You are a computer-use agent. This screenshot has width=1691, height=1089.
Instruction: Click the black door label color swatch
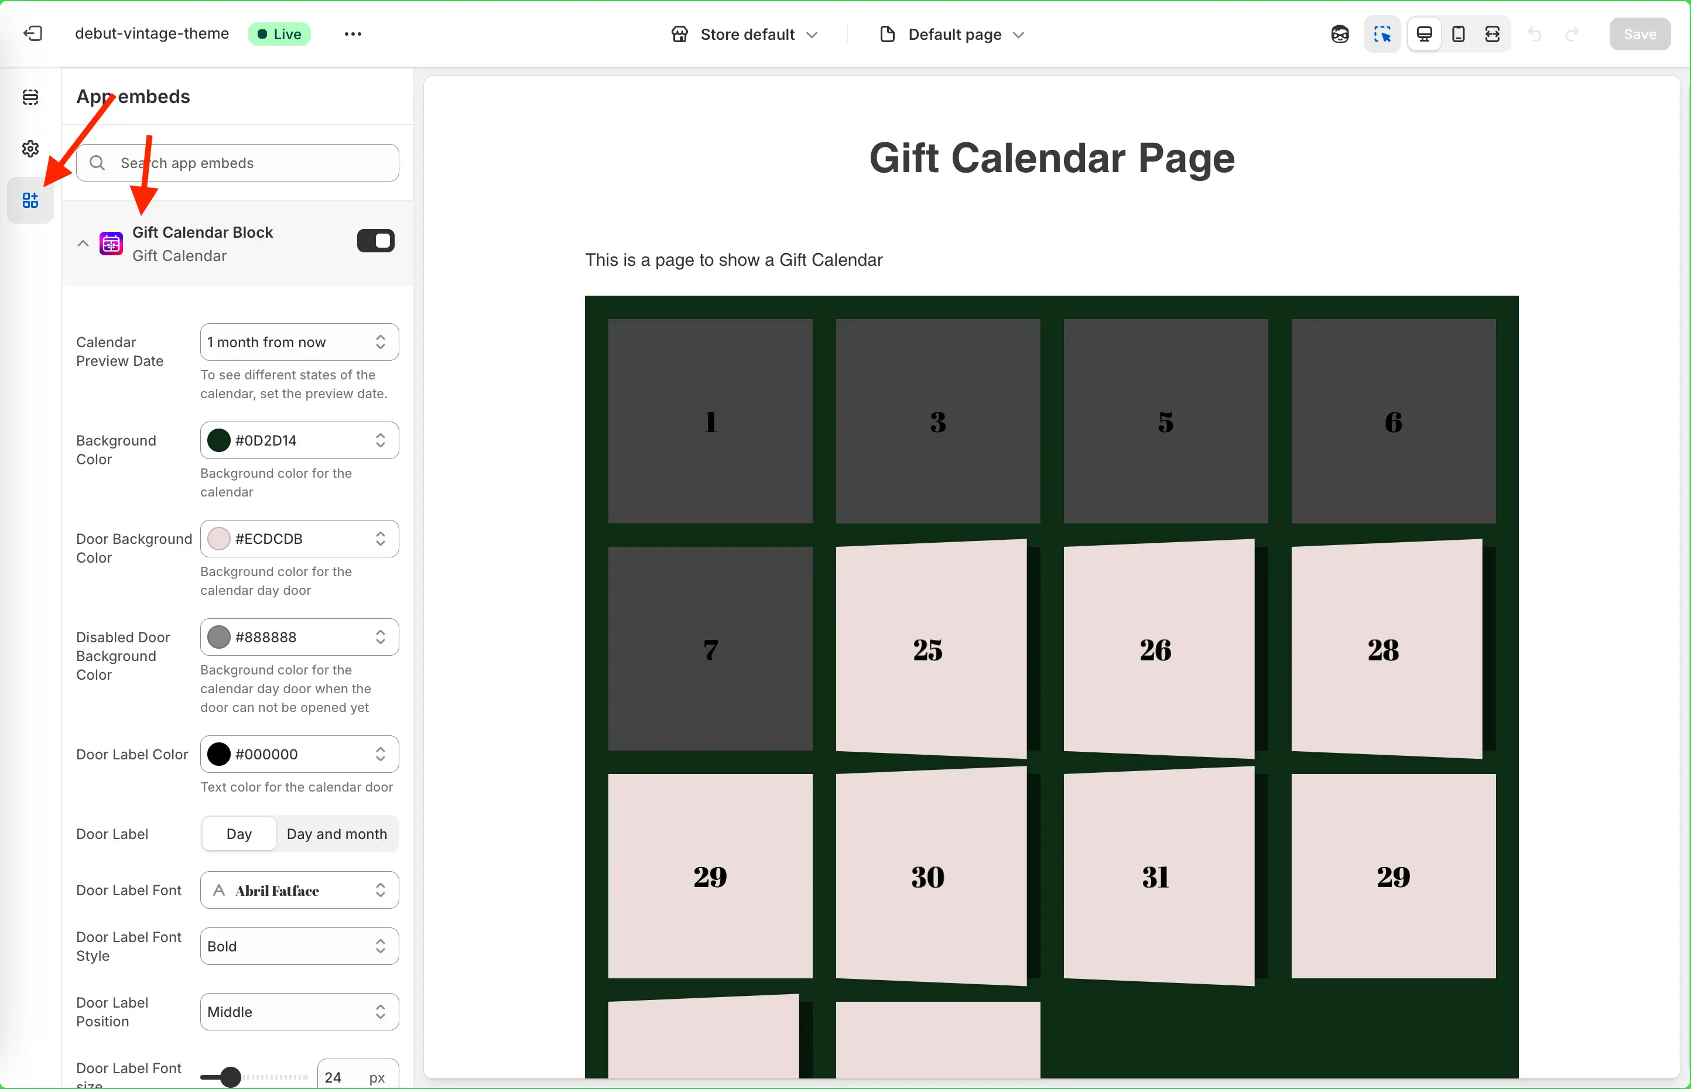(218, 755)
